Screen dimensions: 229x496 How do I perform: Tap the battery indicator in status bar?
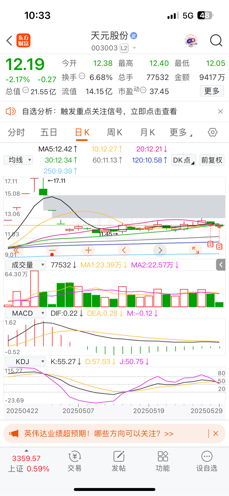tap(205, 16)
